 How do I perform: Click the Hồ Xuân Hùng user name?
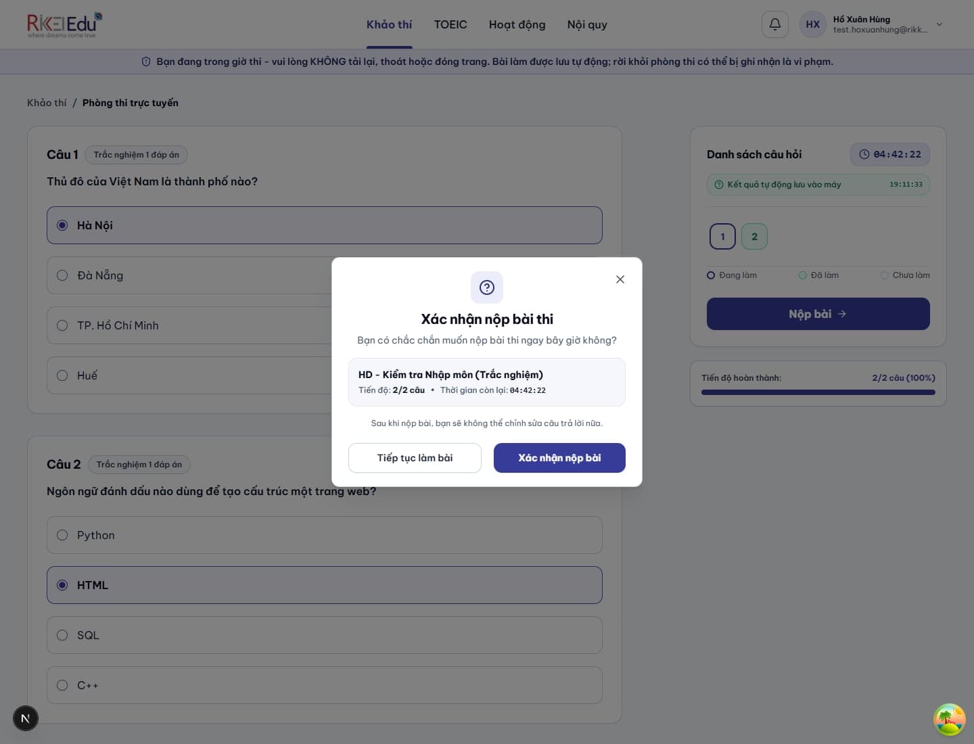(x=862, y=19)
